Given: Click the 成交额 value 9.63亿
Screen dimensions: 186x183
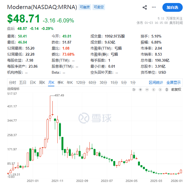Looking at the screenshot, I should (110, 42).
